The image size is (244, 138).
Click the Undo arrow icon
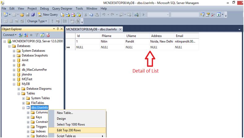pos(104,15)
